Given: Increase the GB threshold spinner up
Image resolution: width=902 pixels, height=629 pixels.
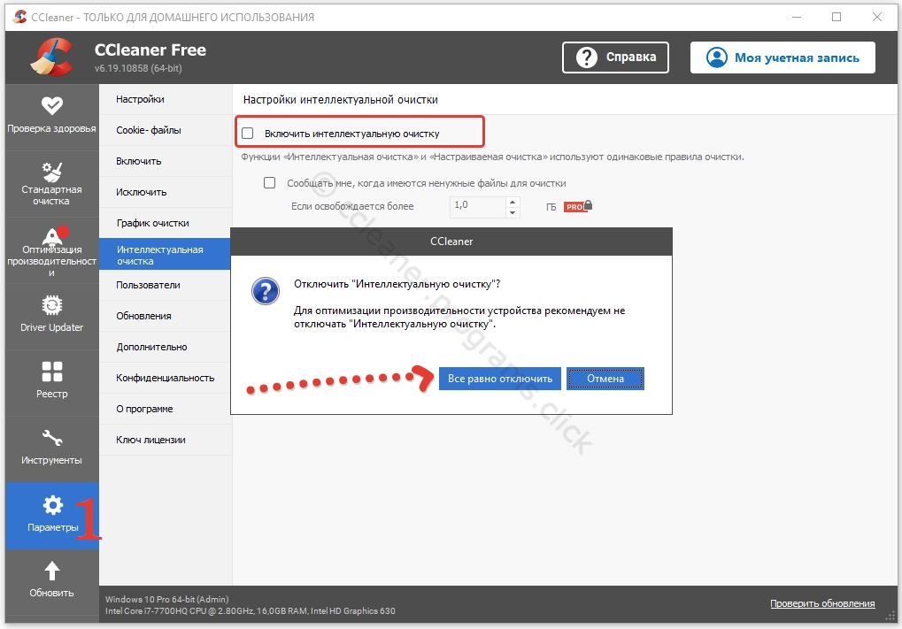Looking at the screenshot, I should click(513, 201).
